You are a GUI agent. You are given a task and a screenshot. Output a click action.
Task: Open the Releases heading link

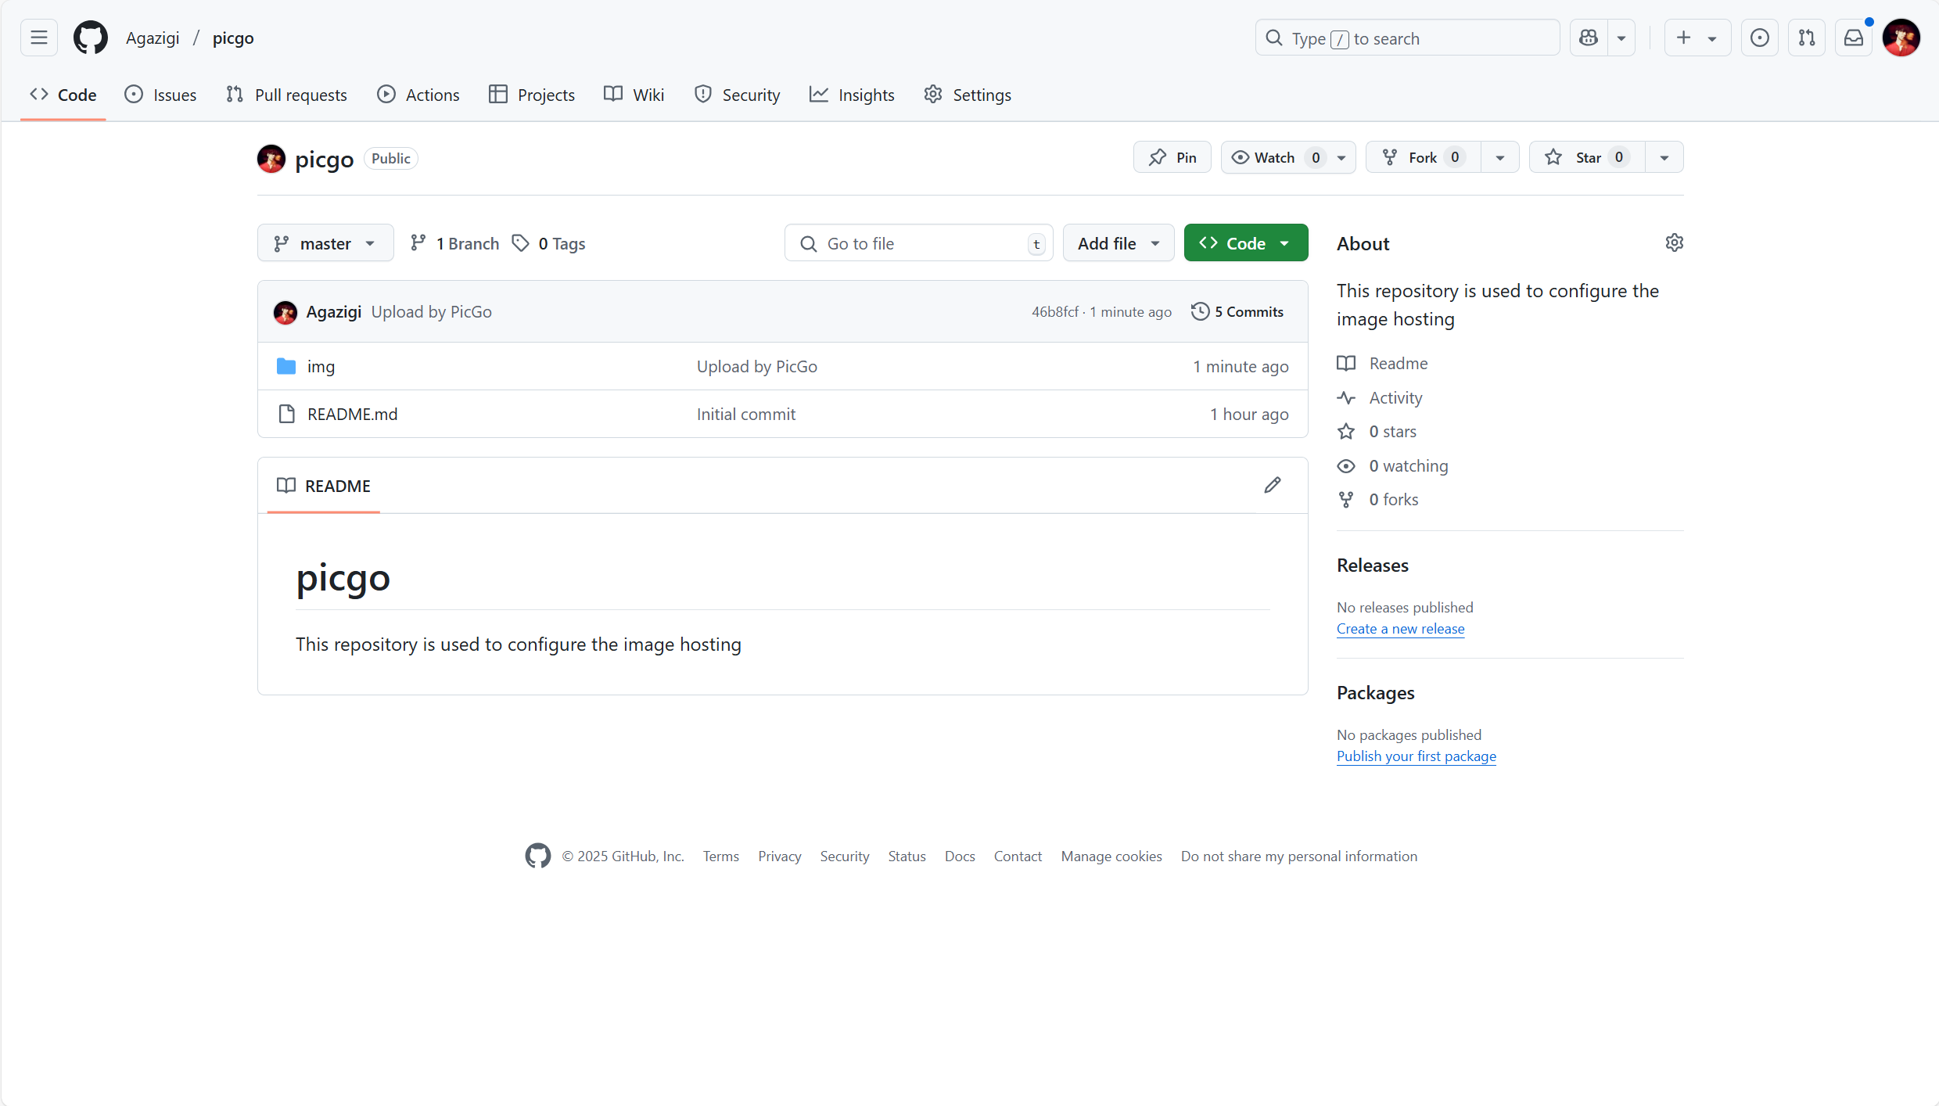tap(1372, 565)
